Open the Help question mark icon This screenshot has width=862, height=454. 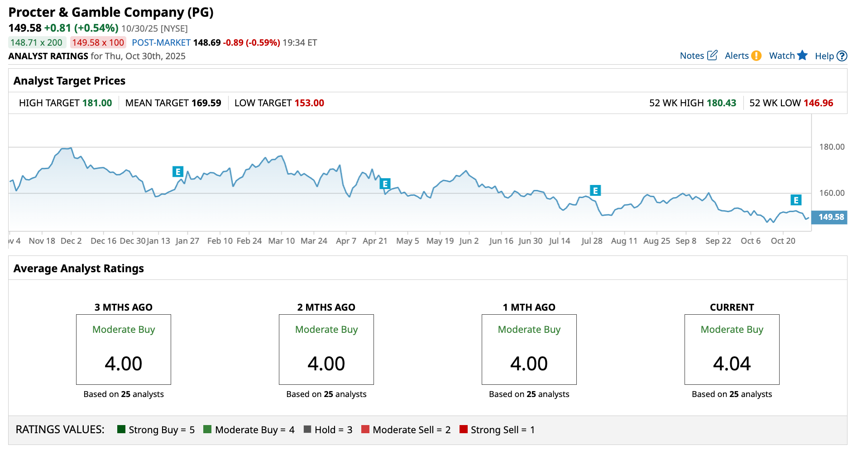click(842, 56)
